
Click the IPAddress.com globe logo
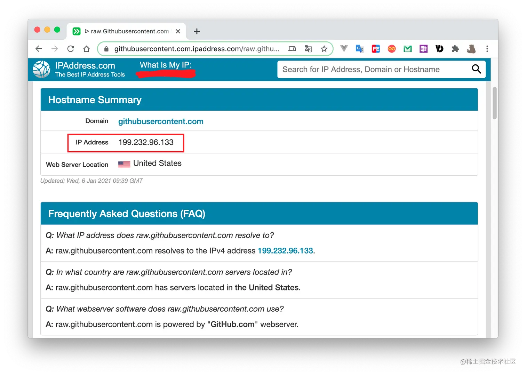pyautogui.click(x=41, y=69)
